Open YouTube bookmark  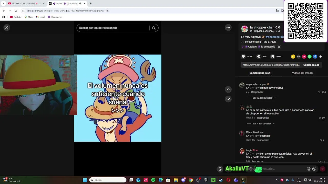coord(16,17)
